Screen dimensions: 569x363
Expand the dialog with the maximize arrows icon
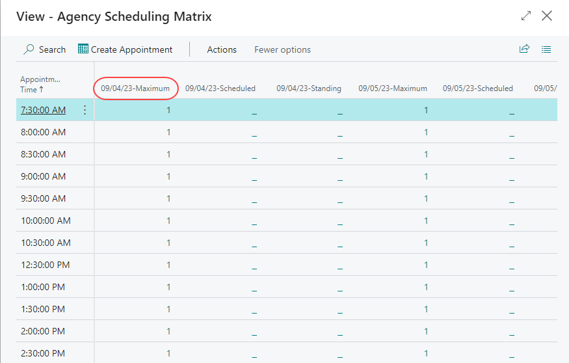526,16
